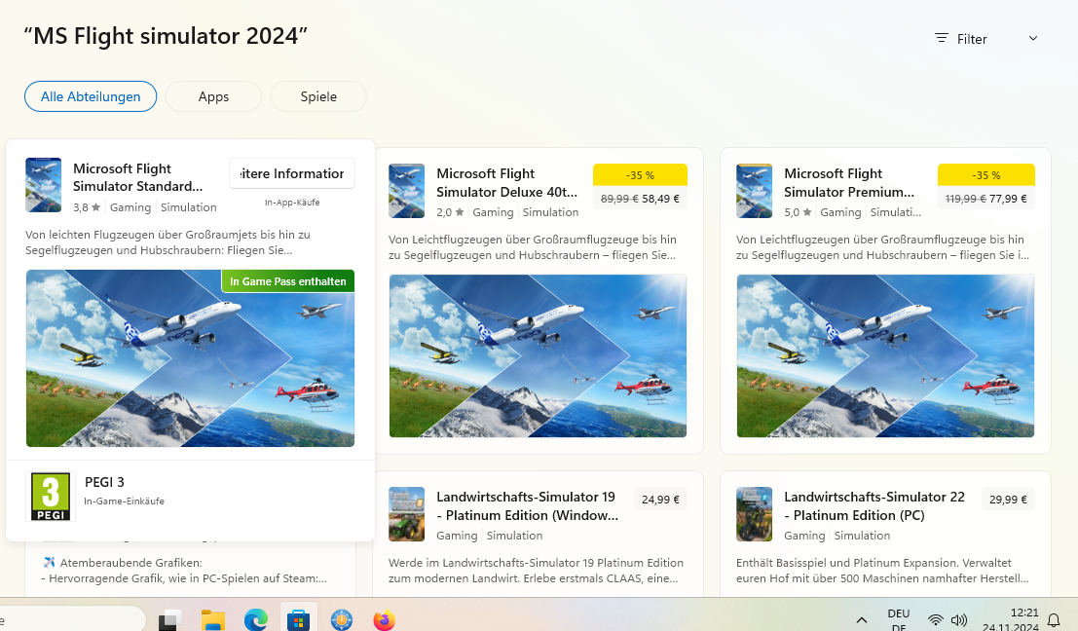Click the 24,99 € price tag
1078x631 pixels.
click(x=660, y=500)
